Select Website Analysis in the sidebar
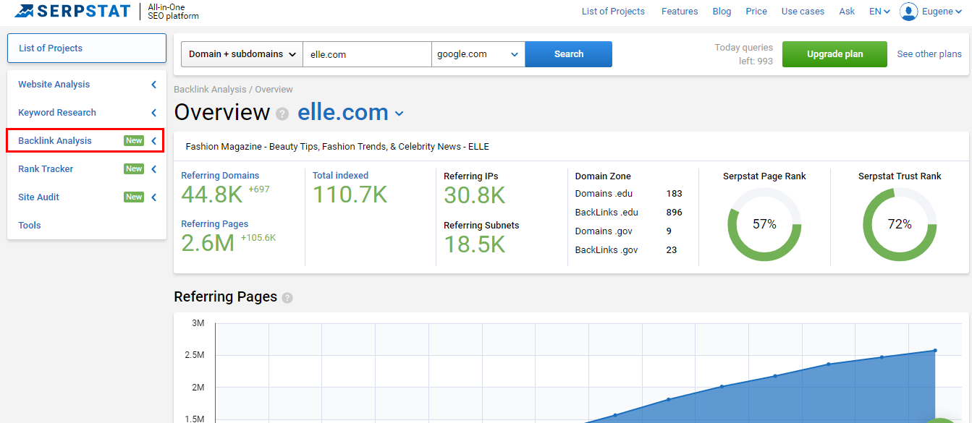This screenshot has height=423, width=972. [x=54, y=85]
